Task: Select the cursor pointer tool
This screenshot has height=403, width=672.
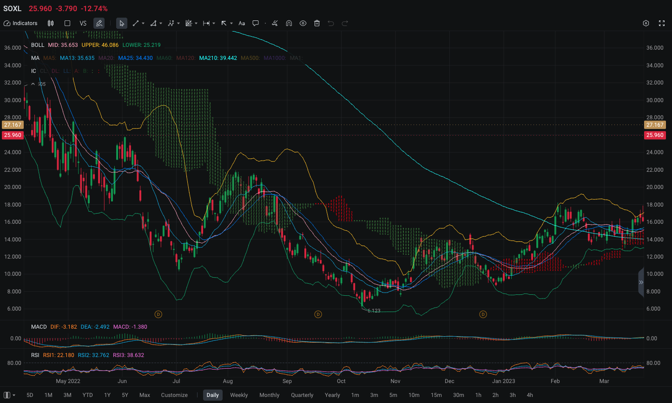Action: pyautogui.click(x=122, y=23)
